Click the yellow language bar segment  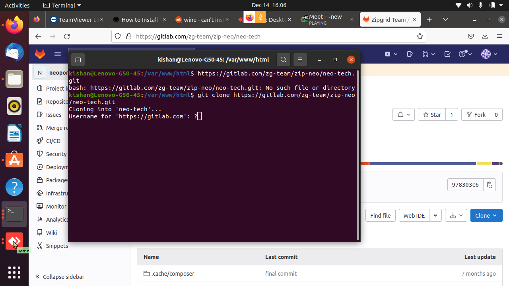pos(484,164)
